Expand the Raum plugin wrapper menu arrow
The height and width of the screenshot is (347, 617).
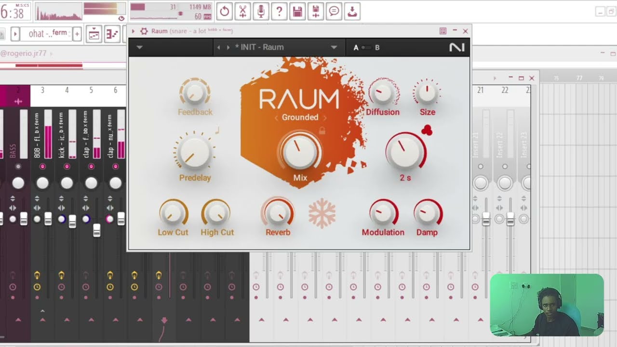point(133,31)
